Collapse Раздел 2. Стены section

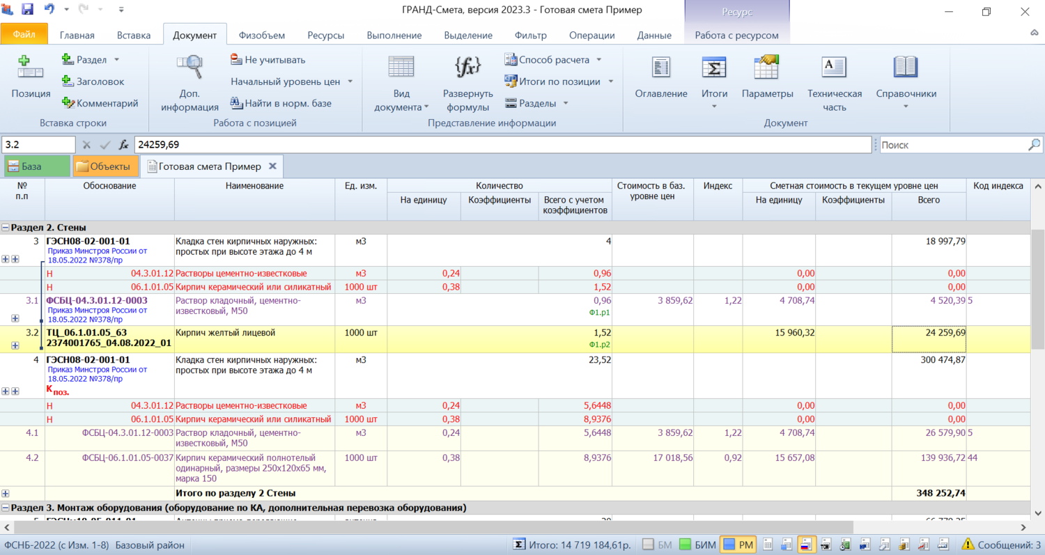[x=6, y=228]
